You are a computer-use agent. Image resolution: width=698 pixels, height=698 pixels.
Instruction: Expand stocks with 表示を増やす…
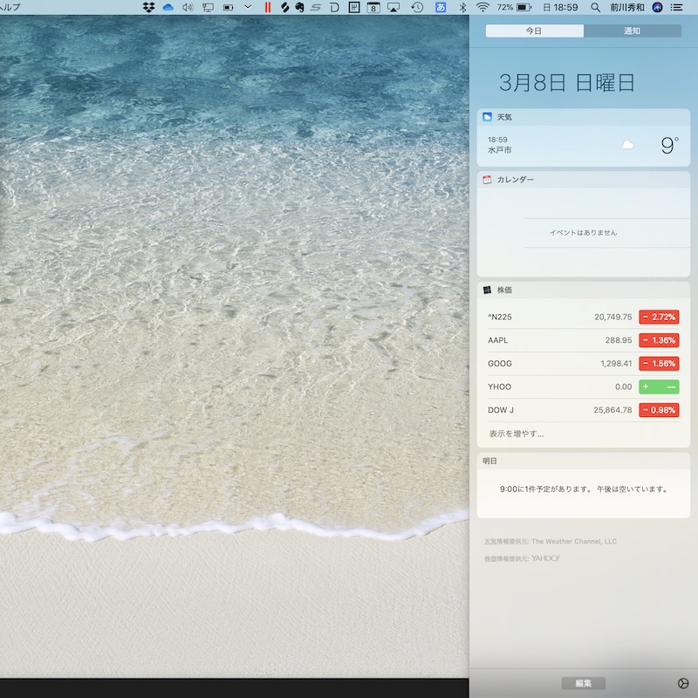(x=517, y=434)
